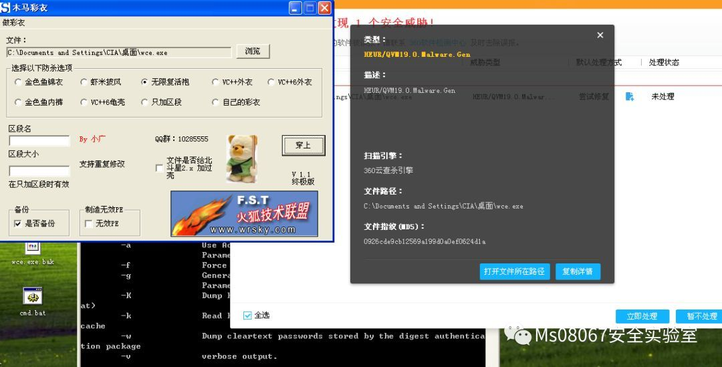Toggle 无效PE checkbox

[89, 224]
